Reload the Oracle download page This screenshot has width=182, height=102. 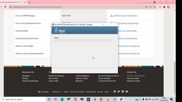5,7
